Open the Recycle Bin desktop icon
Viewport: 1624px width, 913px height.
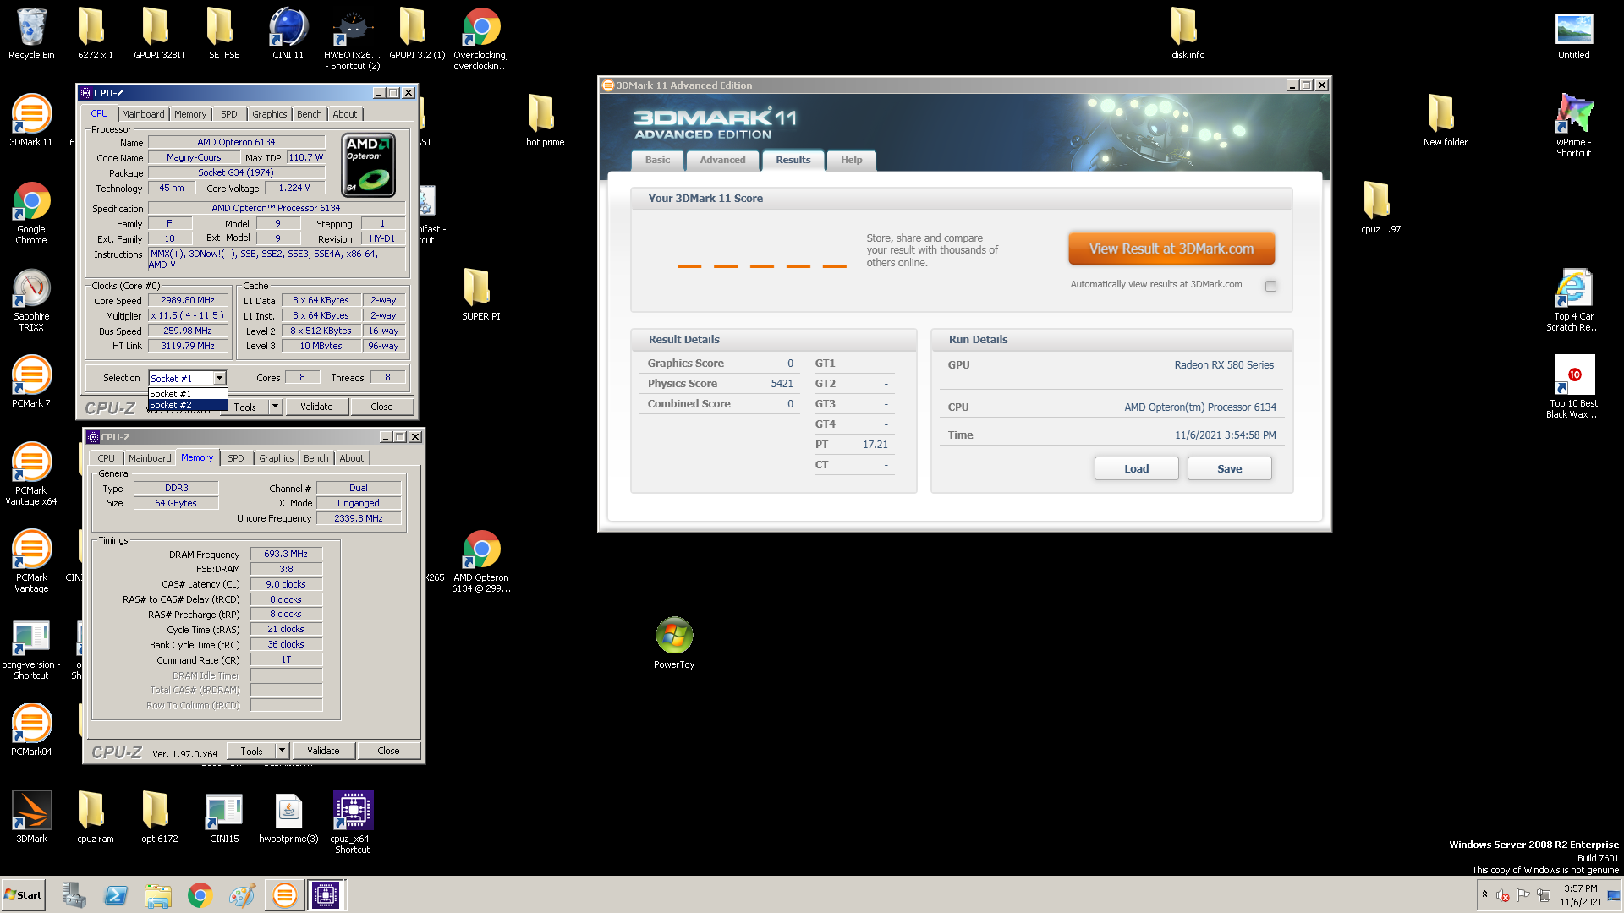31,34
